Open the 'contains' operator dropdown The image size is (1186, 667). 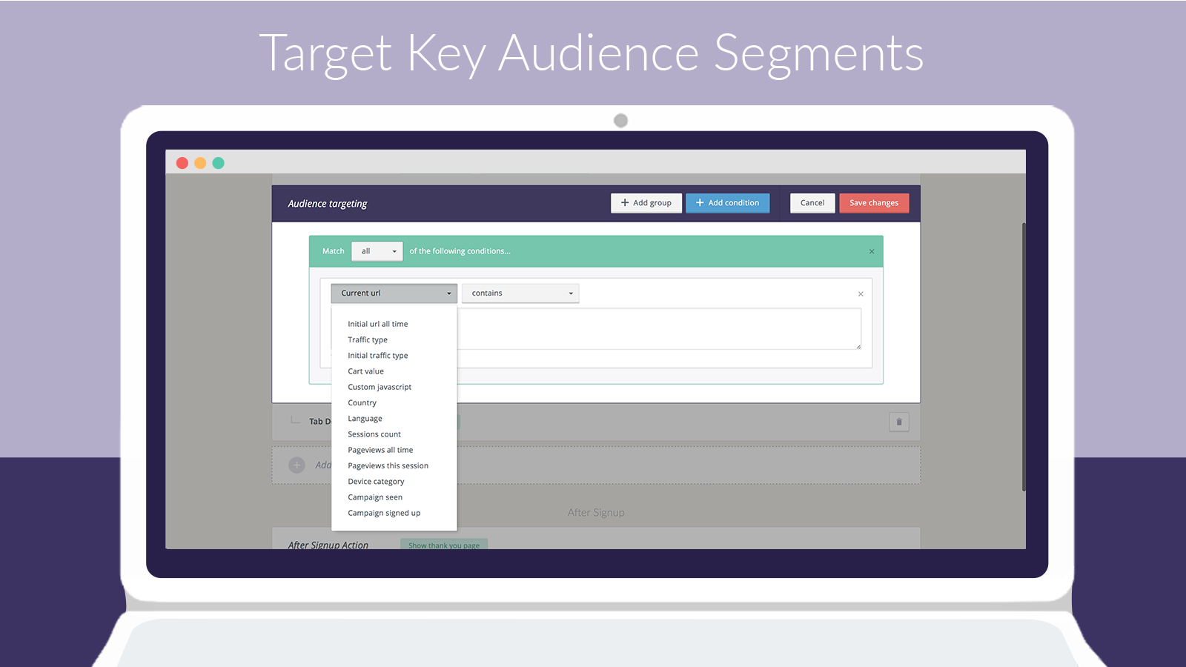pyautogui.click(x=520, y=293)
